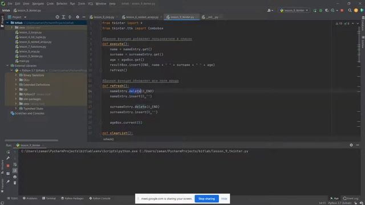This screenshot has width=365, height=205.
Task: Open the Navigate menu
Action: [x=38, y=4]
